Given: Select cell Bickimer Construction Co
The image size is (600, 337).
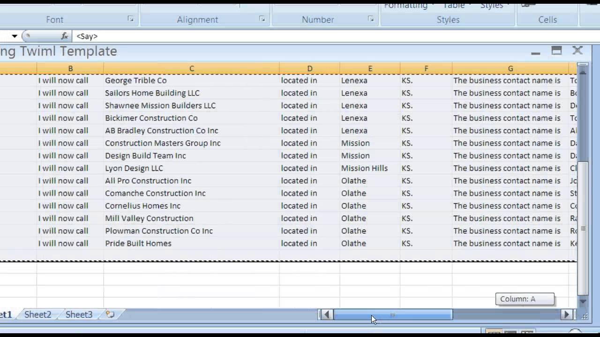Looking at the screenshot, I should pos(192,118).
